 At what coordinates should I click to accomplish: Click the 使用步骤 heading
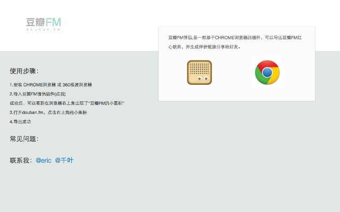[x=24, y=71]
